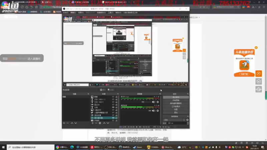Move selected source up in Sources list
This screenshot has height=150, width=267.
[x=104, y=123]
